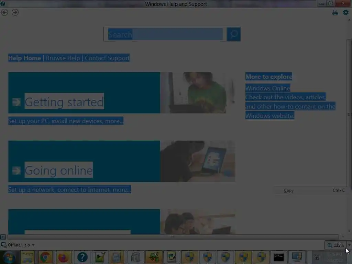Open the Windows Start menu
352x264 pixels.
click(9, 257)
